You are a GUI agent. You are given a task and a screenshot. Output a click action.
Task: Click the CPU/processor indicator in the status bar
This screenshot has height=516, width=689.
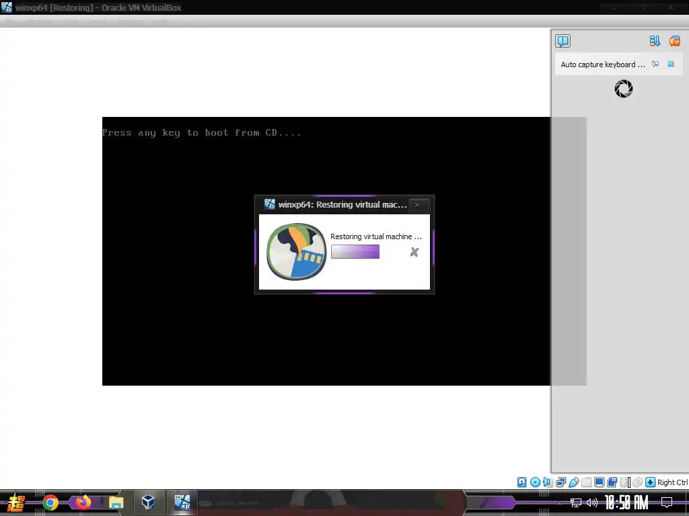[x=624, y=482]
